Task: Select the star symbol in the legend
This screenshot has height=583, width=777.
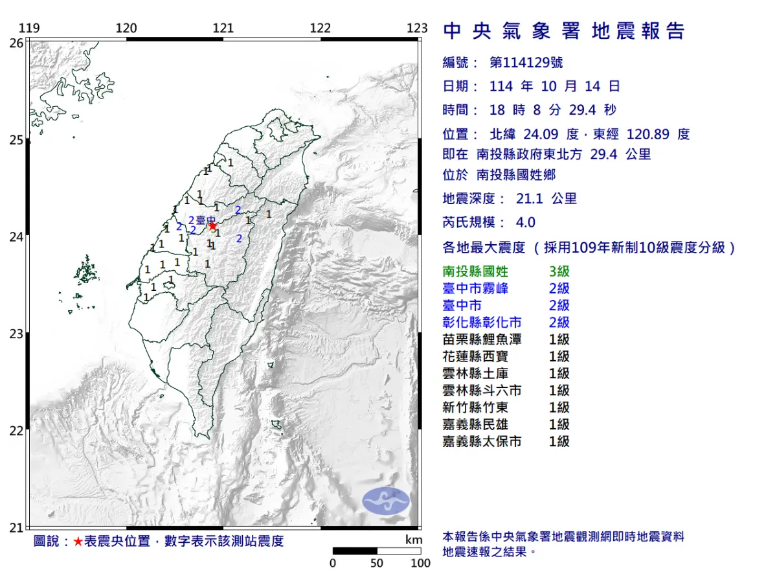Action: point(77,540)
